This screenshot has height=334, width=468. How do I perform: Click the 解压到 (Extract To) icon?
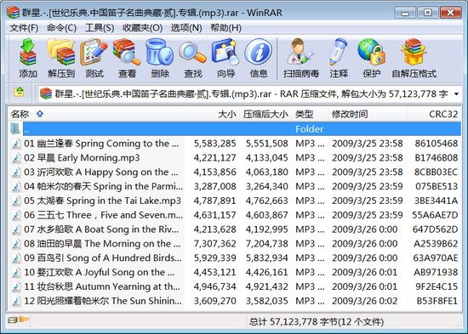tap(61, 58)
